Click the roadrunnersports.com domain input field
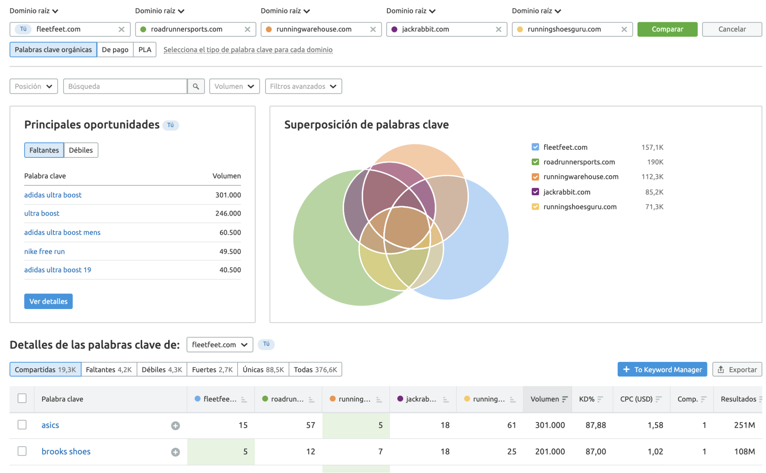Viewport: 766px width, 473px height. click(195, 29)
